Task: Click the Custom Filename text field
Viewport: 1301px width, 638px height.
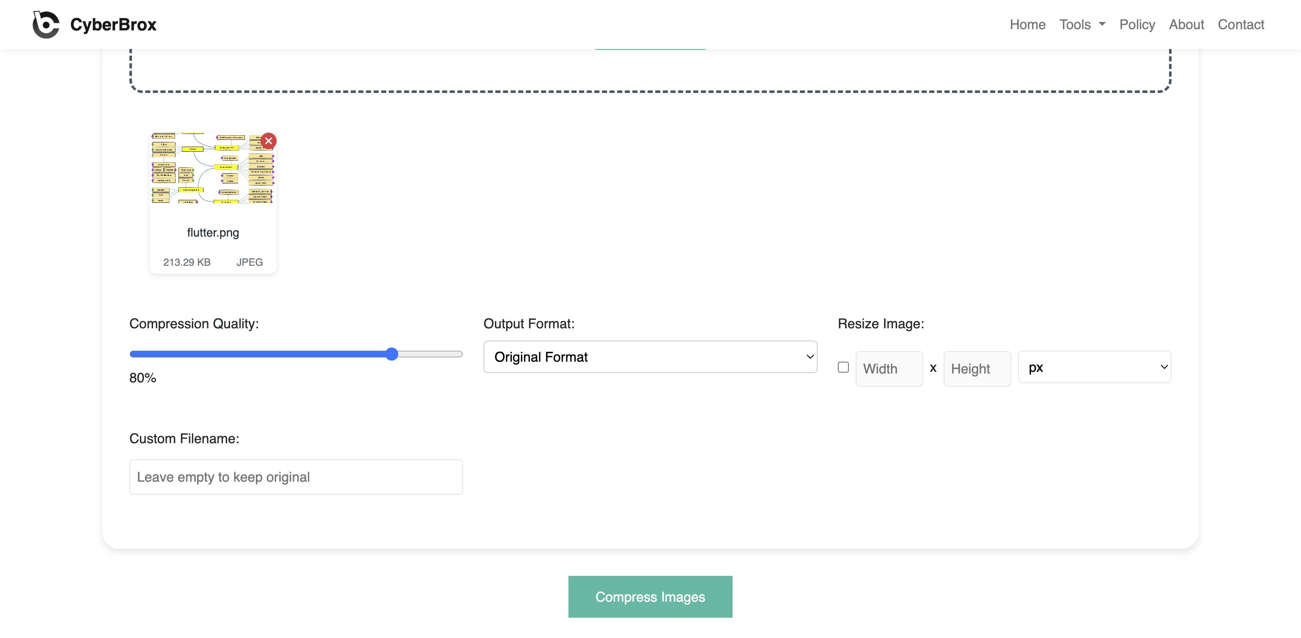Action: pos(296,477)
